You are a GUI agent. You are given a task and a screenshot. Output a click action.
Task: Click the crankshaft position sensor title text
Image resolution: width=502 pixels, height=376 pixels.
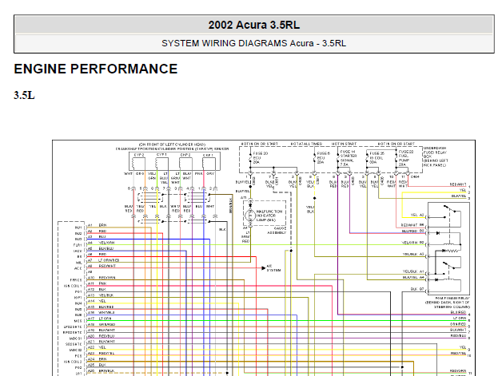coord(172,149)
